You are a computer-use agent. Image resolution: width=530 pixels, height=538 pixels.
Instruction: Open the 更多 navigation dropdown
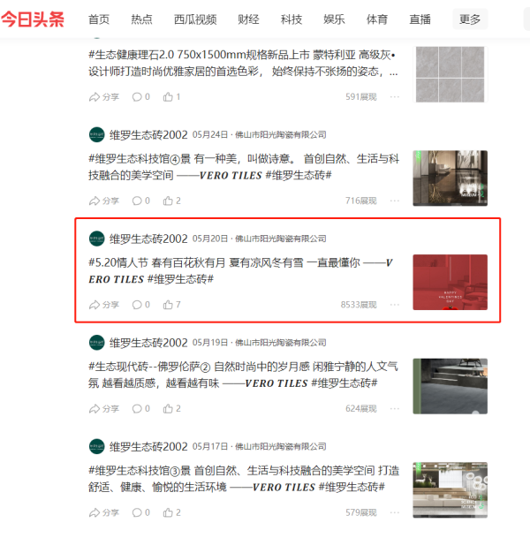coord(470,19)
